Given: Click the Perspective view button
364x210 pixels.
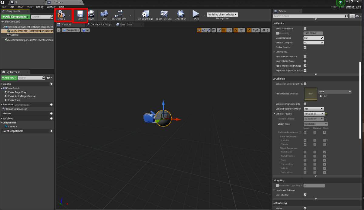Looking at the screenshot, I should tap(70, 30).
